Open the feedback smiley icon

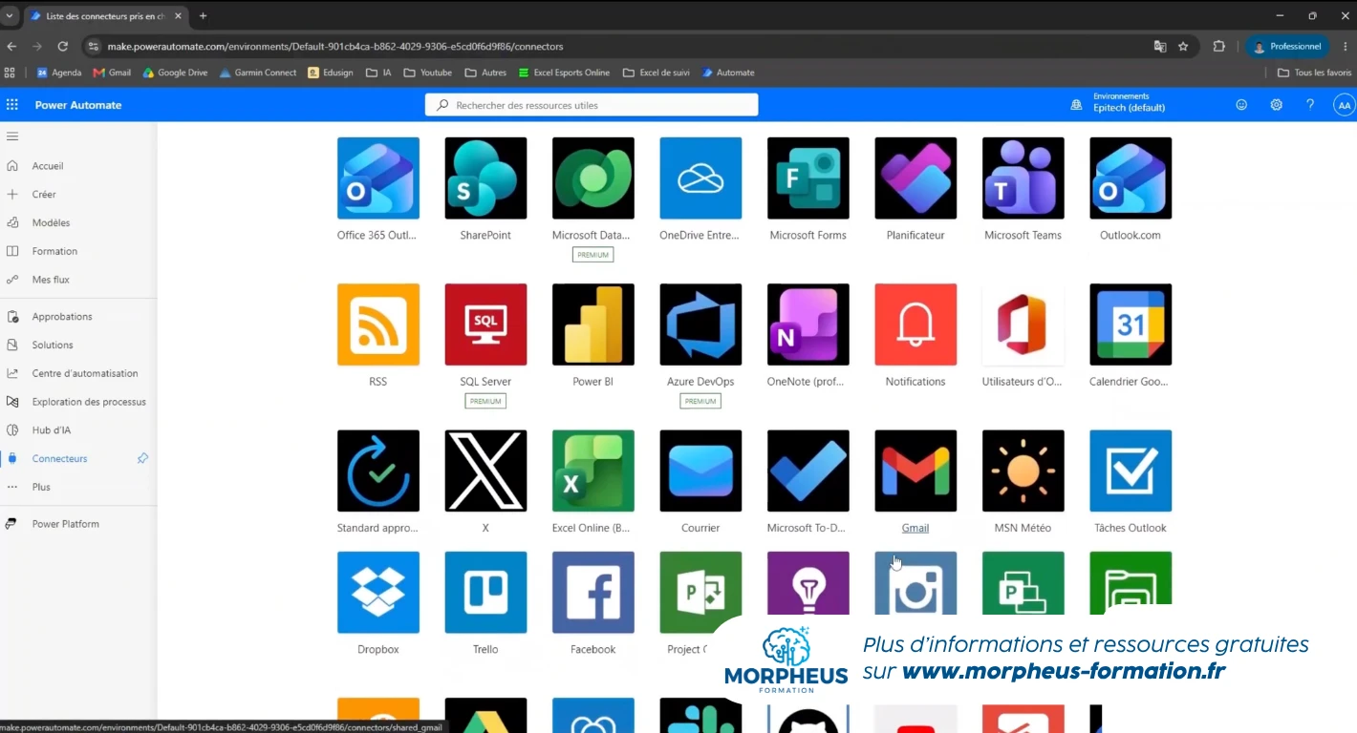[1241, 105]
